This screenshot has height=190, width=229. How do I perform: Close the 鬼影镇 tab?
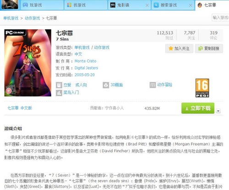(147, 5)
